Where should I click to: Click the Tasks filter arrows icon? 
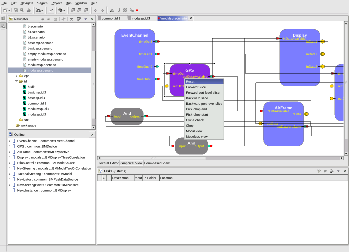[x=331, y=171]
